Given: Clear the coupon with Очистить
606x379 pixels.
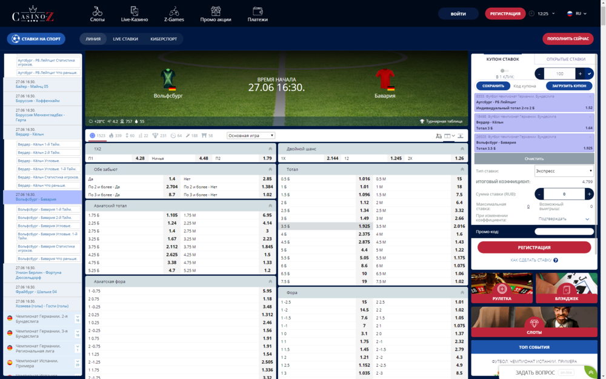Looking at the screenshot, I should click(x=534, y=158).
